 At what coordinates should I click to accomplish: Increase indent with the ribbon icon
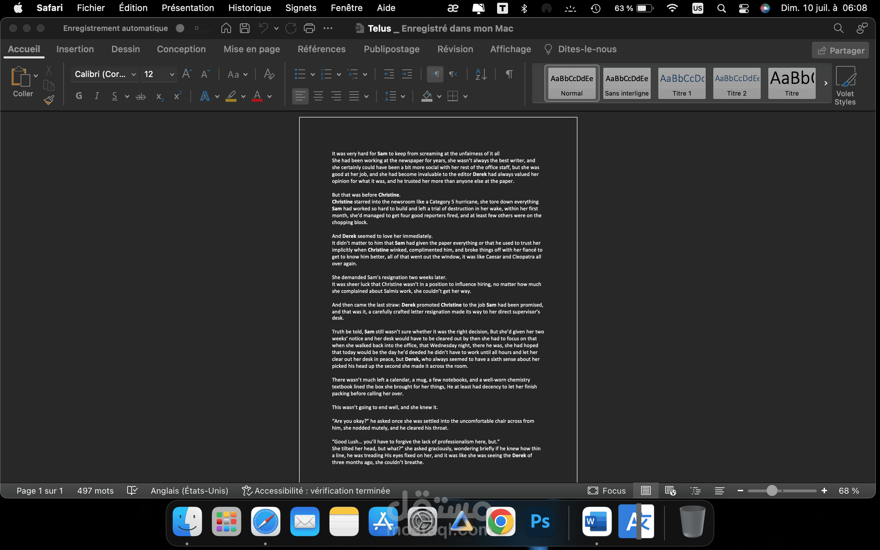click(x=407, y=74)
